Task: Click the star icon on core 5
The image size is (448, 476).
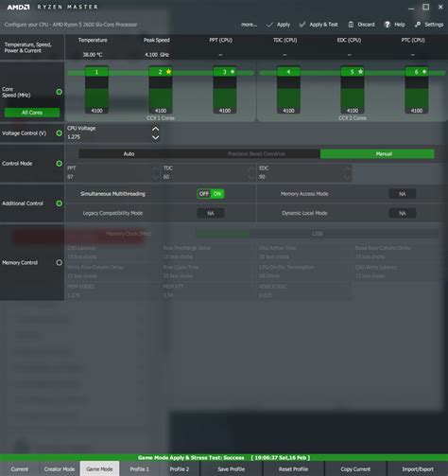Action: (x=361, y=72)
